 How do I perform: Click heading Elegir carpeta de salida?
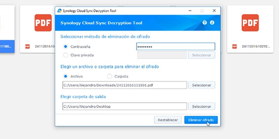(x=83, y=97)
